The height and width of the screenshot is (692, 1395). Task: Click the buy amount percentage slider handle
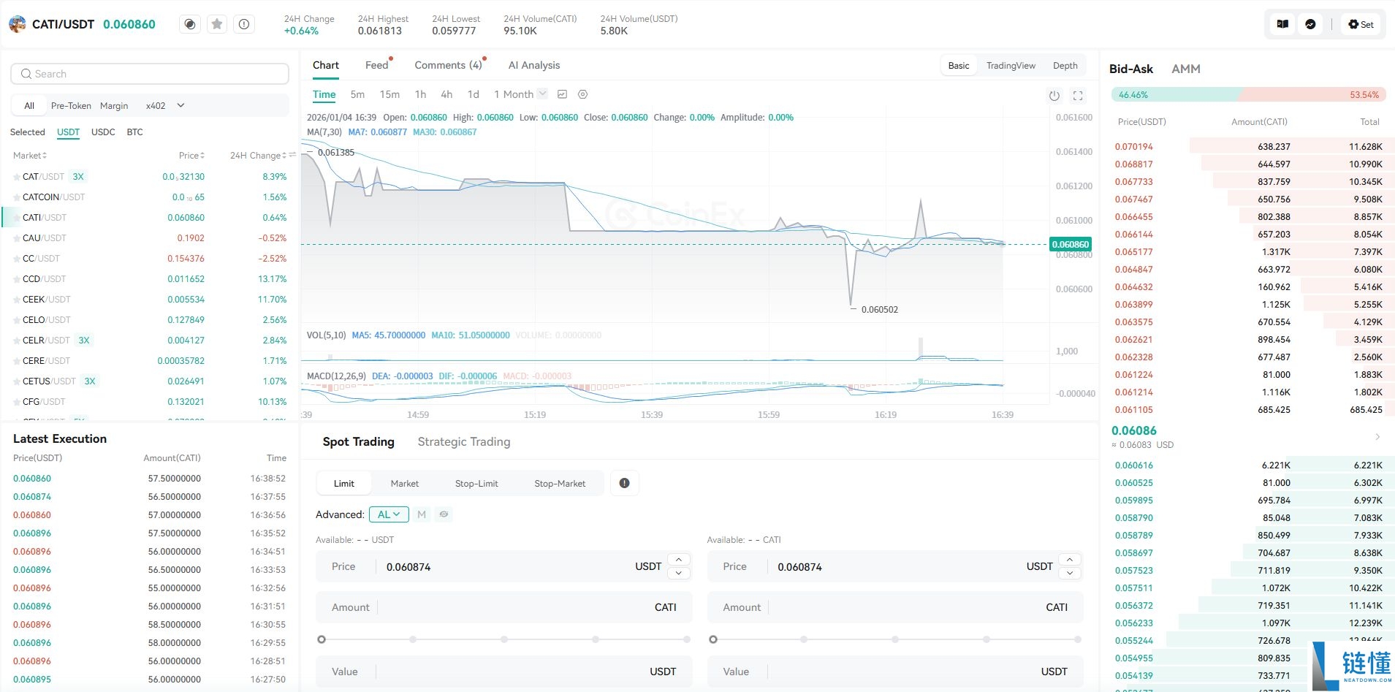pyautogui.click(x=322, y=639)
